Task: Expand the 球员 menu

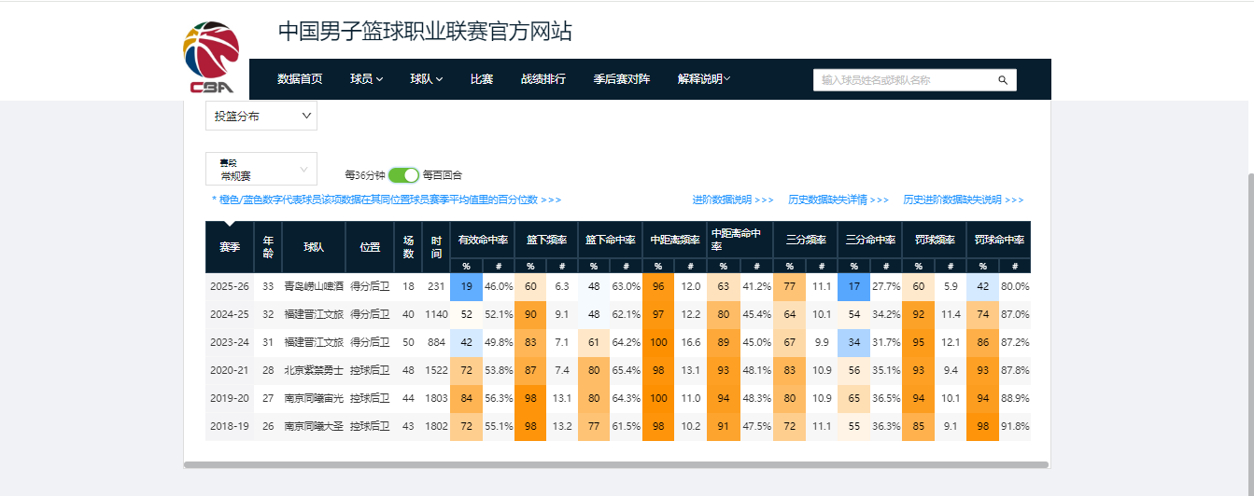Action: (367, 79)
